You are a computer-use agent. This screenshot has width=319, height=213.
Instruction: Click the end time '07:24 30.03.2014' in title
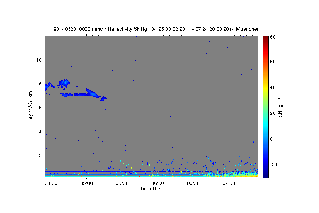click(x=215, y=29)
